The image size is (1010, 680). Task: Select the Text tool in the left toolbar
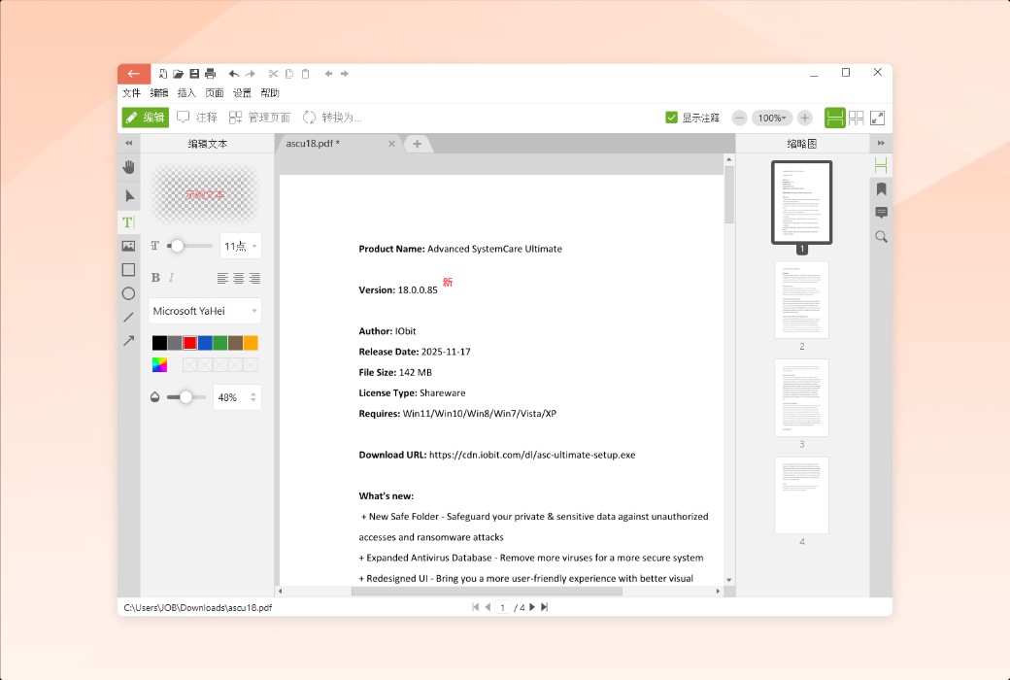tap(127, 222)
